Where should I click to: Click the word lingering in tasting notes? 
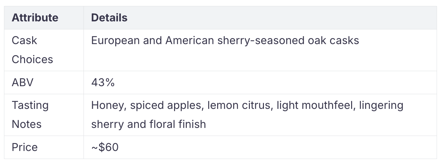[x=380, y=105]
